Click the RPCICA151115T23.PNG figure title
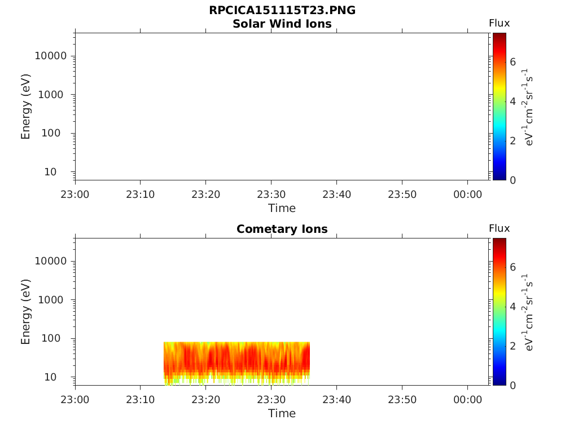The width and height of the screenshot is (578, 433). (x=282, y=10)
